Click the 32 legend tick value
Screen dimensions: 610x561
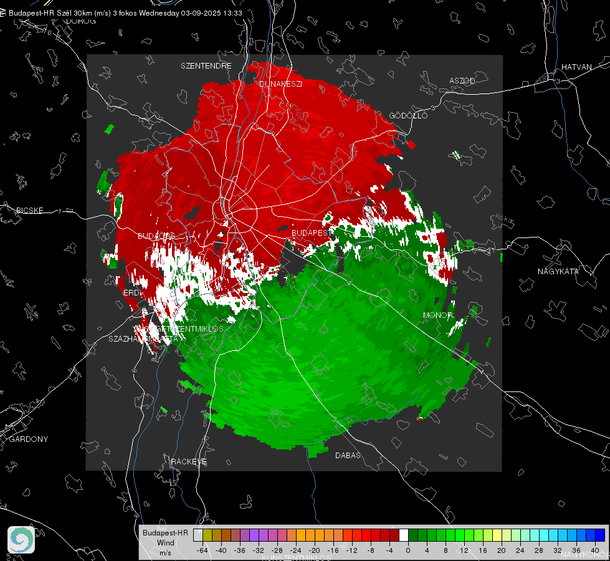[558, 550]
